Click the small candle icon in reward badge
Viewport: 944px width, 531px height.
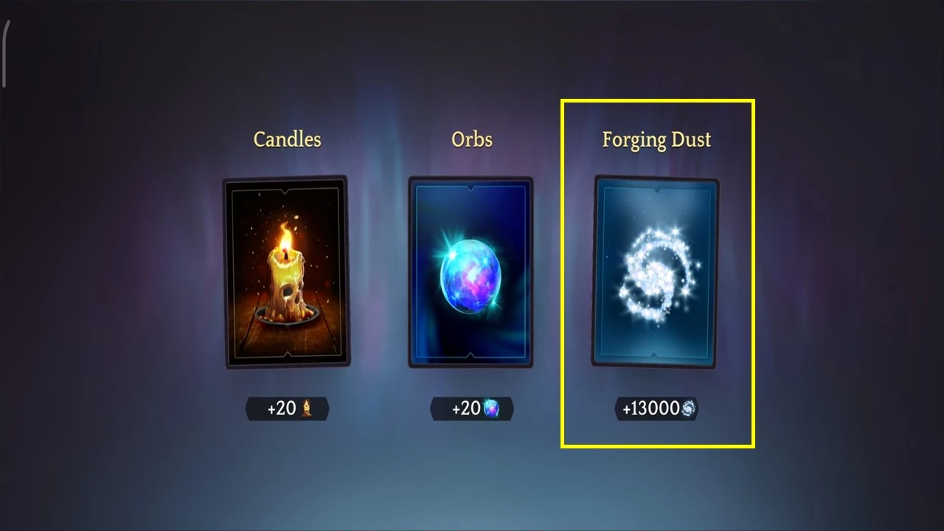click(307, 409)
